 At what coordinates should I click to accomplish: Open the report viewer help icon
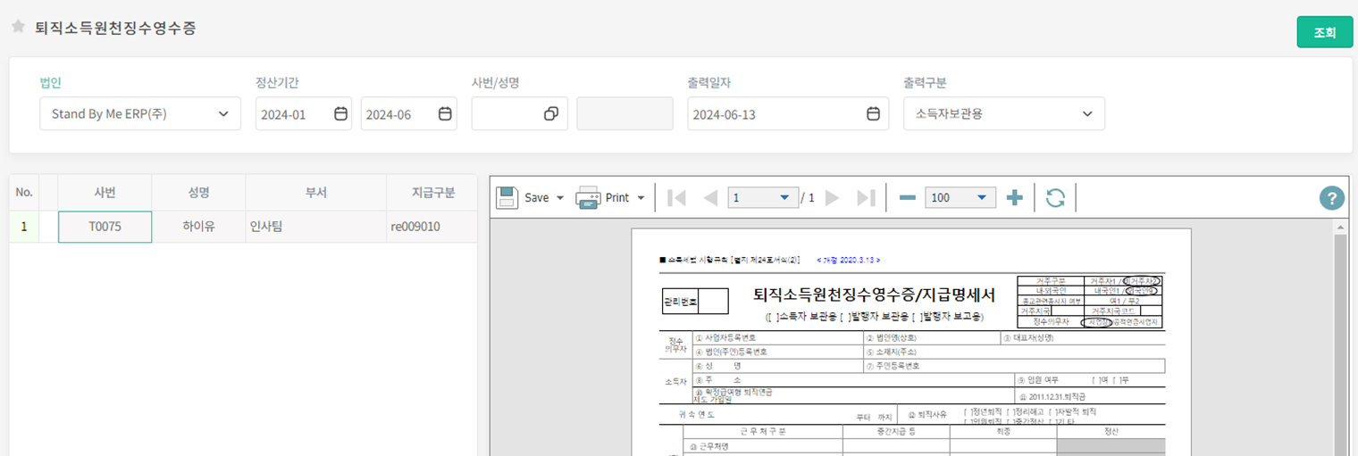[1331, 199]
